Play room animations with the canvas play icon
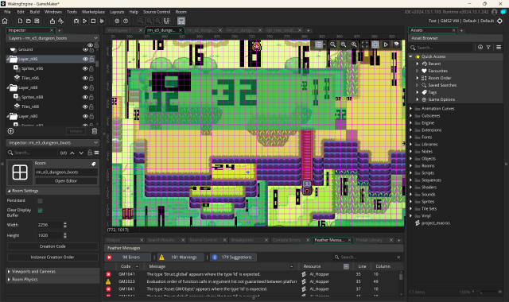Screen dimensions: 509x302 pyautogui.click(x=386, y=45)
